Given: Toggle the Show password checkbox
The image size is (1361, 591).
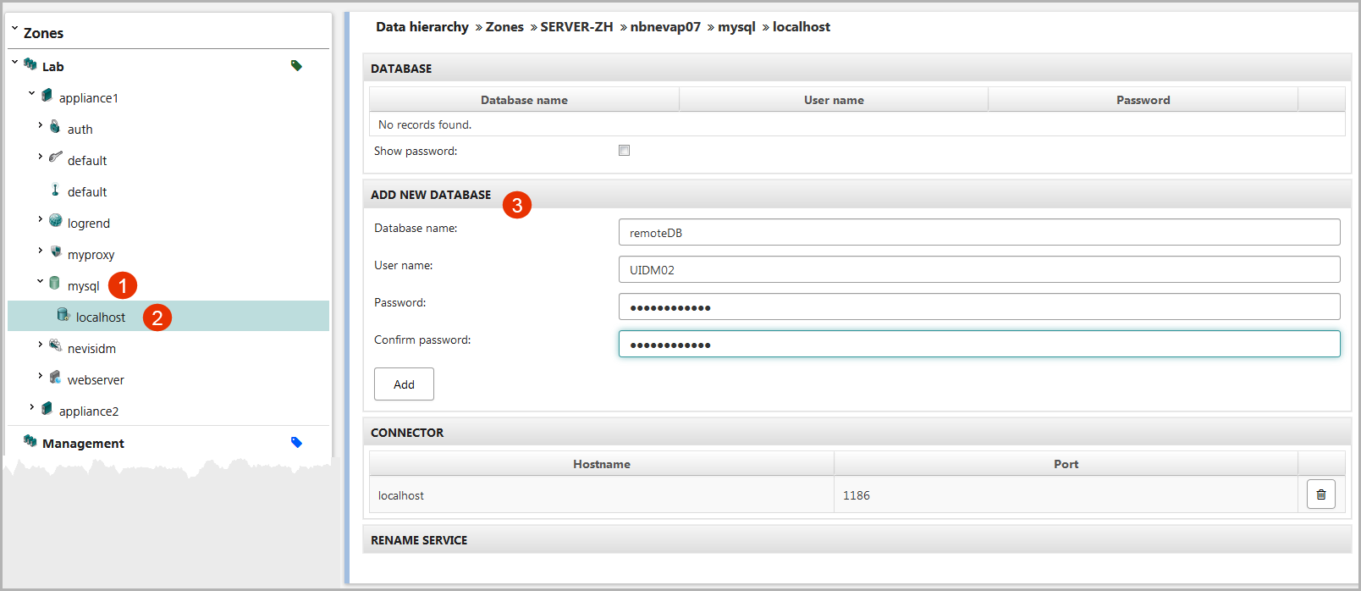Looking at the screenshot, I should pyautogui.click(x=624, y=151).
